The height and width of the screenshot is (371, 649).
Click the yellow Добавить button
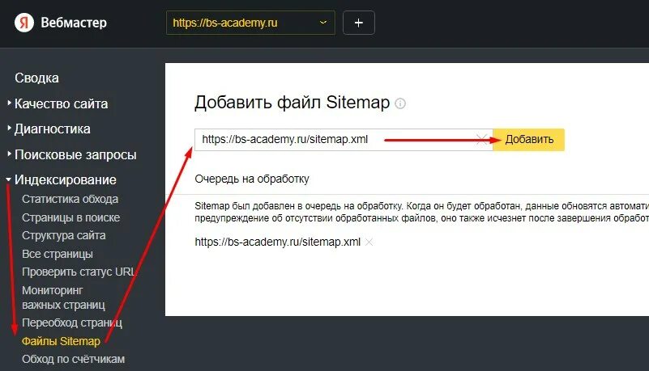(x=528, y=140)
